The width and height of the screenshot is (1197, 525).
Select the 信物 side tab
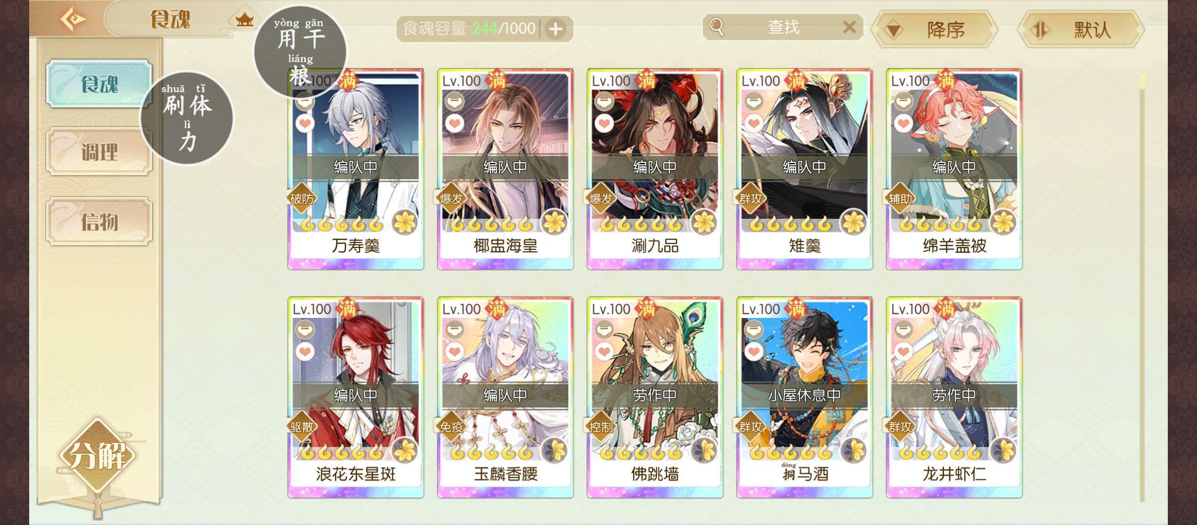point(99,221)
